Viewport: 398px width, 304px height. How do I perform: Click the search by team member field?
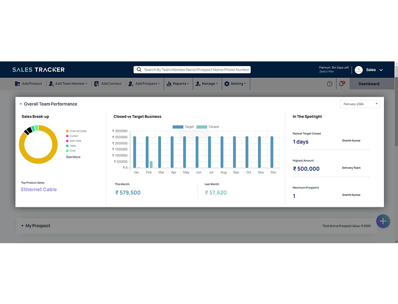(x=193, y=69)
